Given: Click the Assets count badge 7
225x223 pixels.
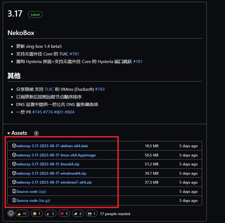Looking at the screenshot, I should 36,133.
